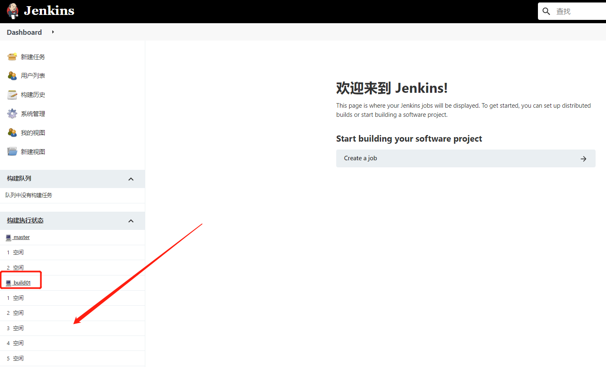Click the 我的视图 icon
This screenshot has height=367, width=606.
[12, 133]
